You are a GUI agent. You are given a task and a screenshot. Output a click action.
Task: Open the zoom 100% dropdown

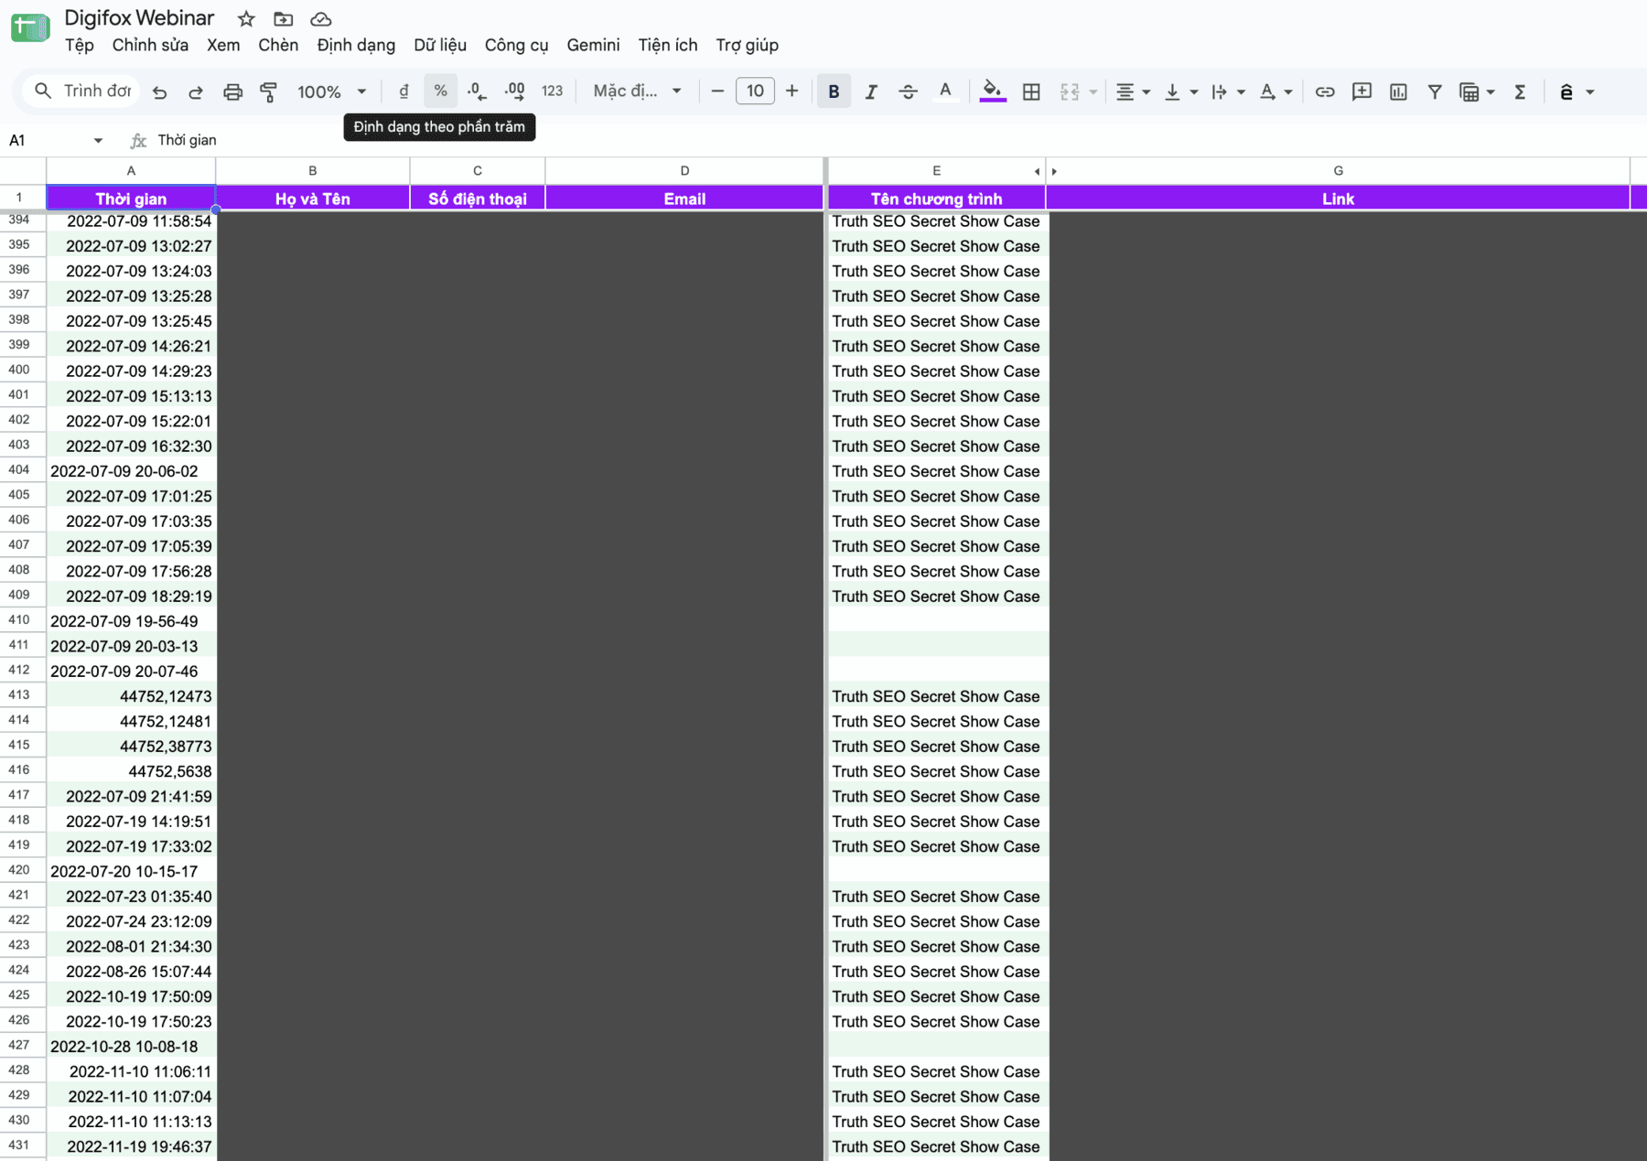pos(331,91)
